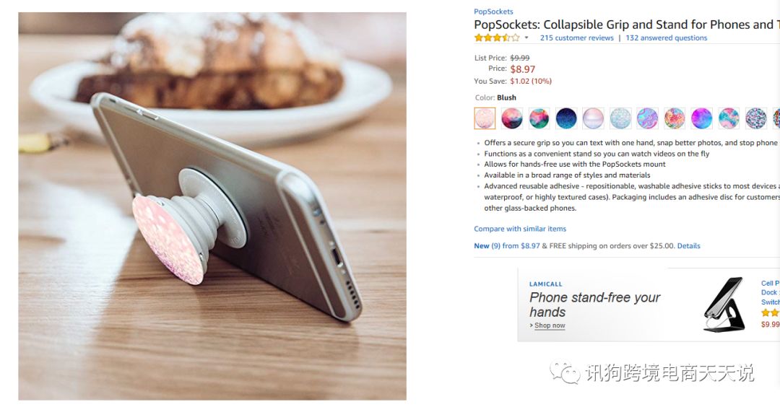This screenshot has height=407, width=780.
Task: Open the New (9) from $8.97 offers
Action: [x=507, y=246]
